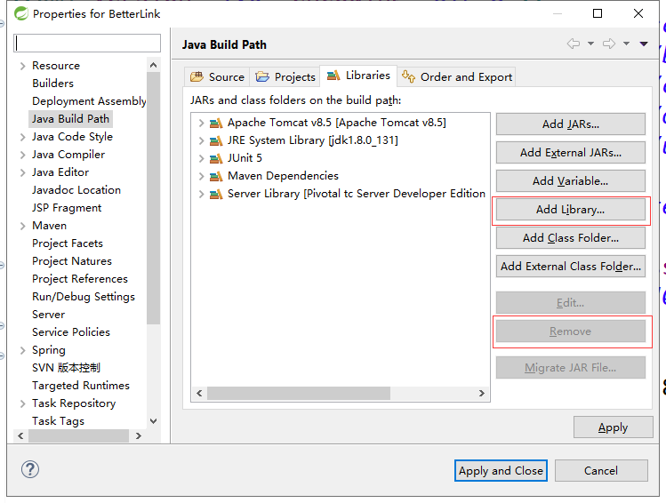Screen dimensions: 666x503
Task: Go forward with the right navigation arrow
Action: 609,44
